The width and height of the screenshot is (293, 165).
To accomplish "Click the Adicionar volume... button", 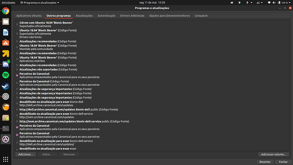I will (x=273, y=154).
